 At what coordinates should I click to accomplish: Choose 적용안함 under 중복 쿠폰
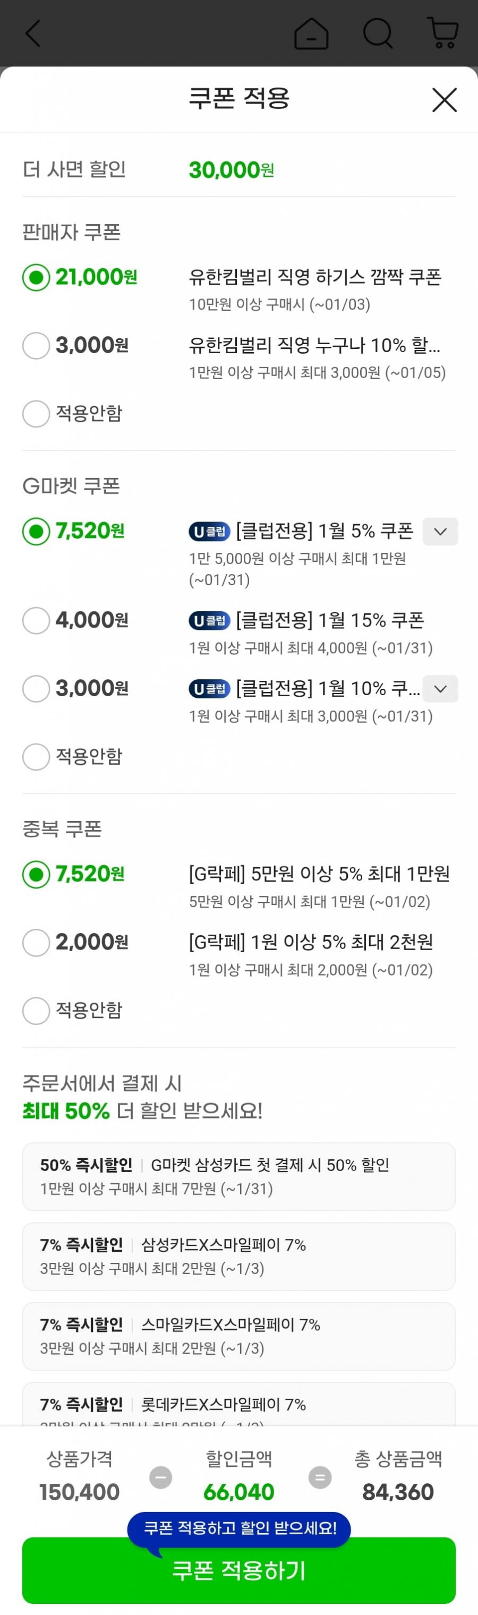[x=37, y=1011]
